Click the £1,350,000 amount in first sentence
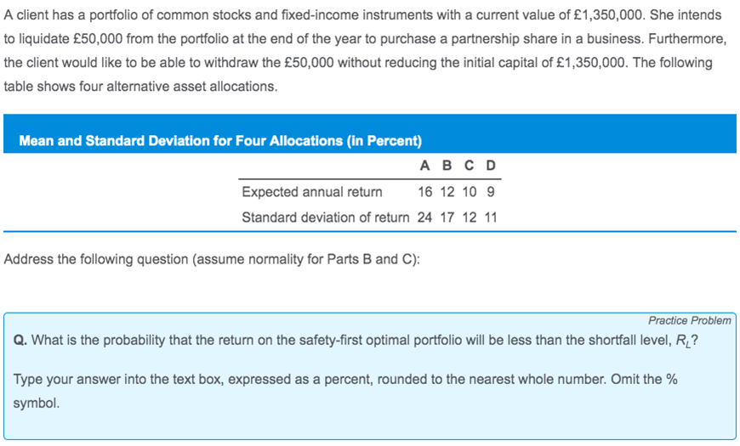This screenshot has width=740, height=446. [608, 15]
